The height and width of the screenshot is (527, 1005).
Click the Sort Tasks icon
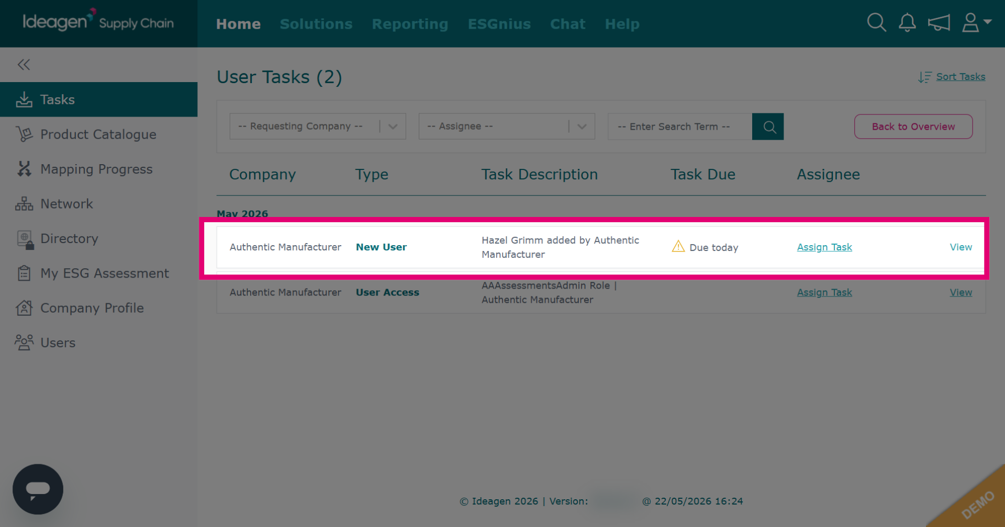pyautogui.click(x=925, y=77)
